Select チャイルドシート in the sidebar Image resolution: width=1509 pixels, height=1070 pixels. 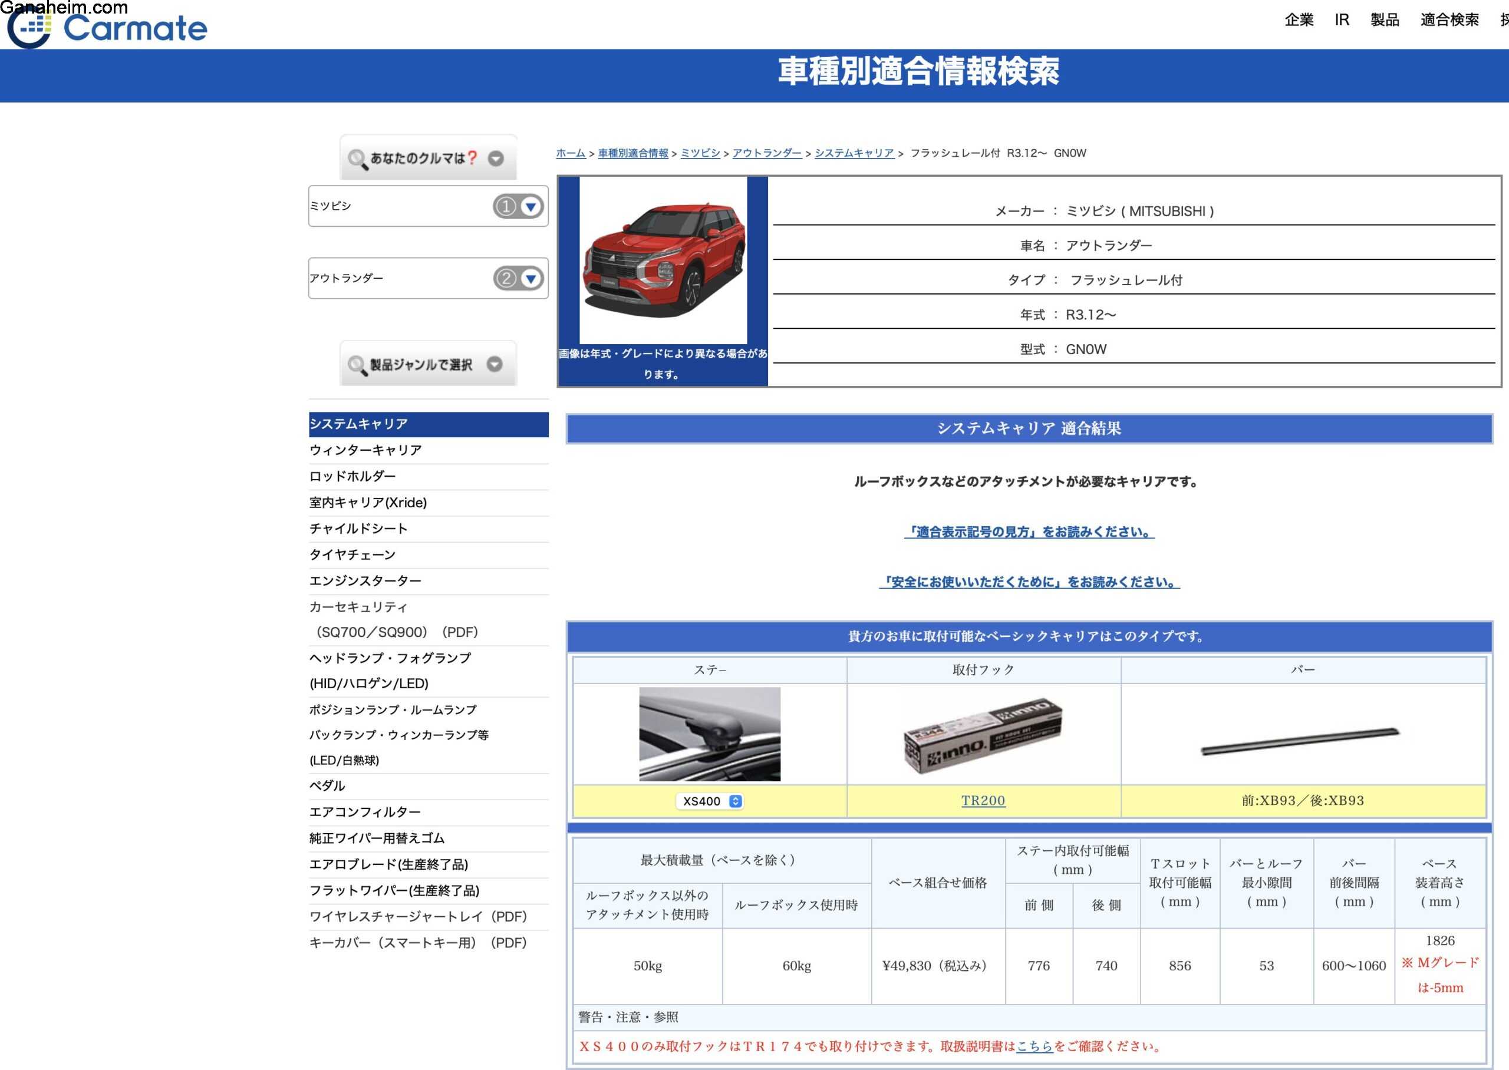tap(358, 529)
